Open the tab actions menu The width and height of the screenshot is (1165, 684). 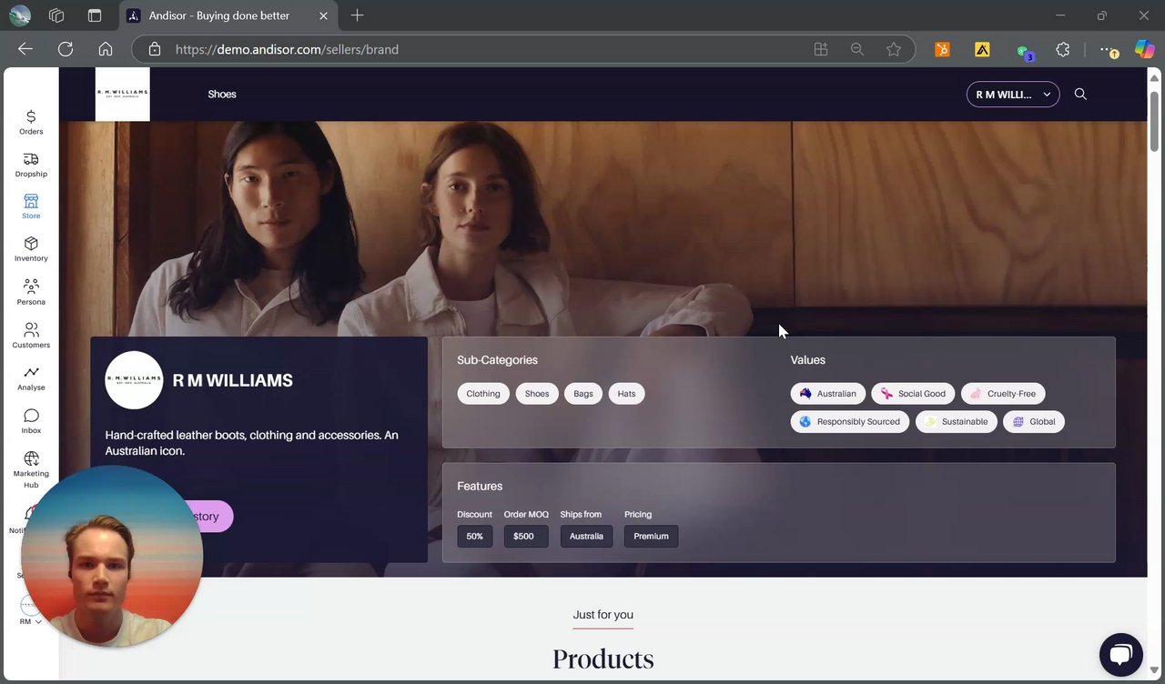tap(95, 15)
